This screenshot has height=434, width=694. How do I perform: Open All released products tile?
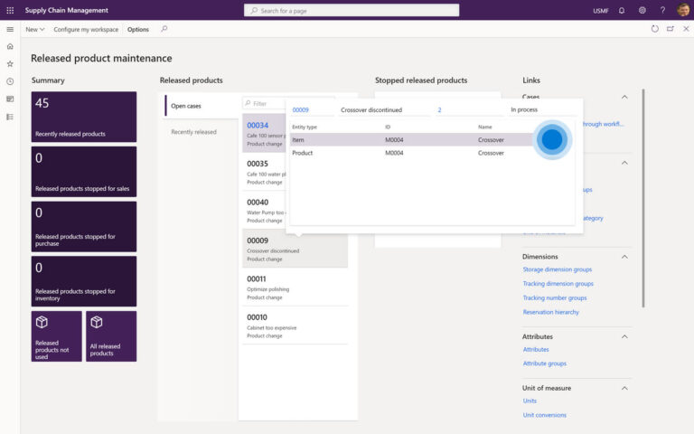[111, 336]
